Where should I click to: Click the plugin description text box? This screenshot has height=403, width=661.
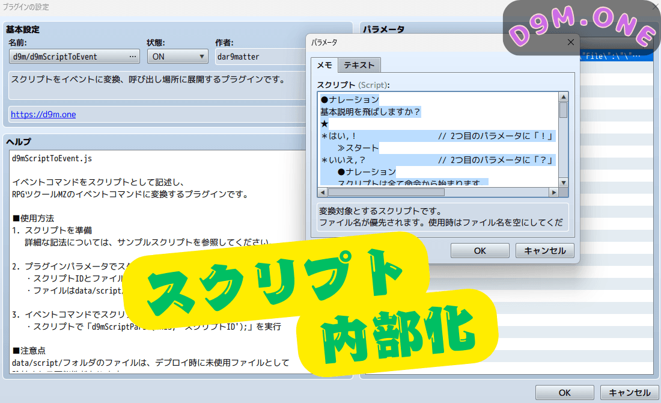157,85
